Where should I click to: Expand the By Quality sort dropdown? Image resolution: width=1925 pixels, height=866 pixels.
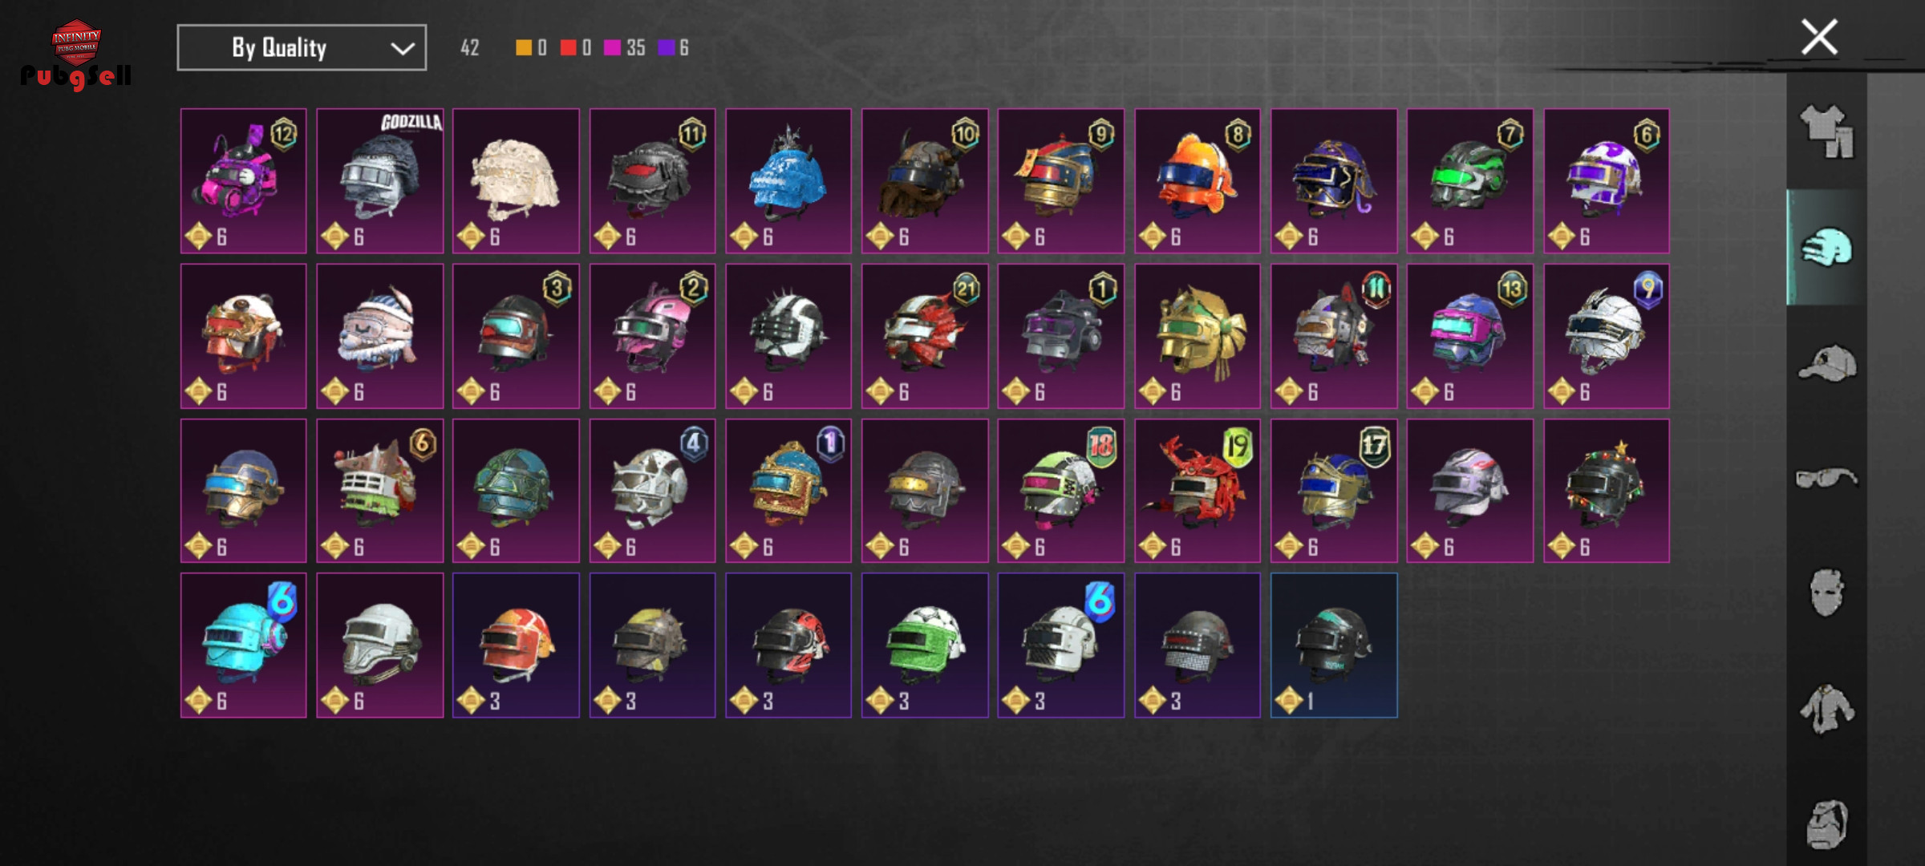click(302, 47)
